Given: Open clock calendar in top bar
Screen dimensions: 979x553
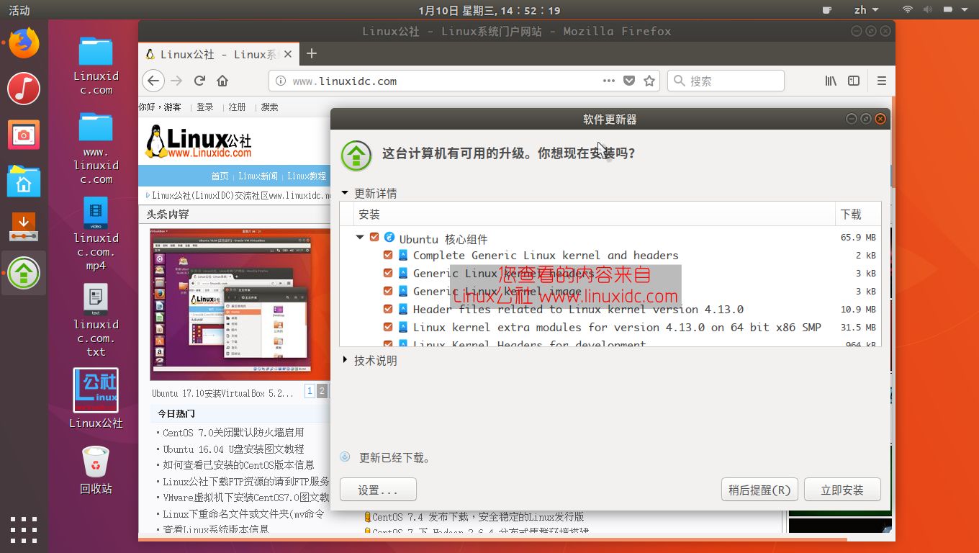Looking at the screenshot, I should [489, 10].
